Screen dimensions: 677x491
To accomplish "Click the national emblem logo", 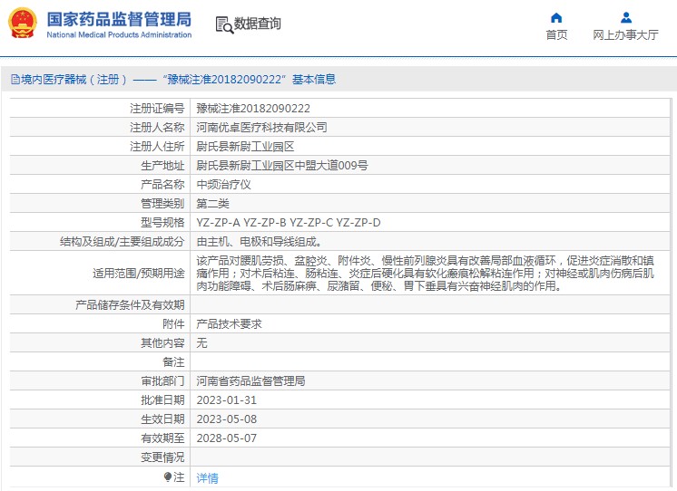I will pos(23,23).
